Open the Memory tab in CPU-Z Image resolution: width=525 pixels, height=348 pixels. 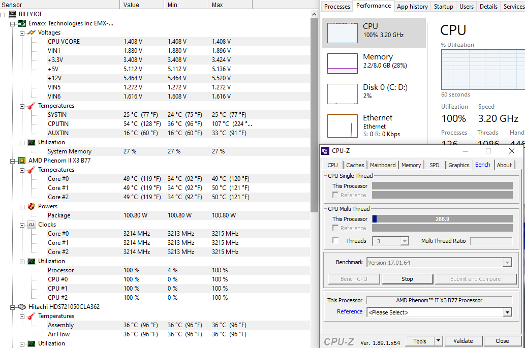411,165
